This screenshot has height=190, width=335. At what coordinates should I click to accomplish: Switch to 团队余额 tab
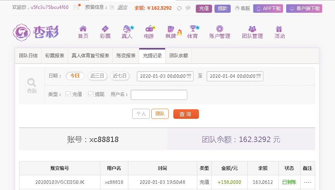[x=179, y=56]
